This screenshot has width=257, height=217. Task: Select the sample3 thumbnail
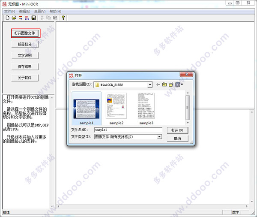[x=146, y=106]
